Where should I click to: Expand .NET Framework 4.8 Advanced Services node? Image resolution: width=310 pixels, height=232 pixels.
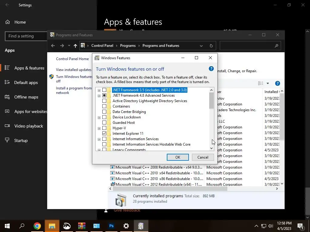click(x=99, y=96)
